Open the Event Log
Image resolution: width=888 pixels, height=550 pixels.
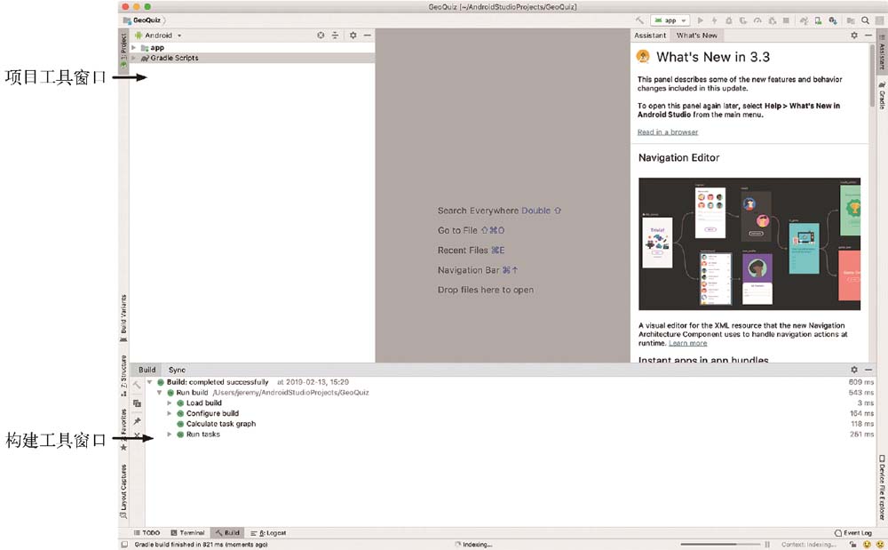(x=853, y=533)
